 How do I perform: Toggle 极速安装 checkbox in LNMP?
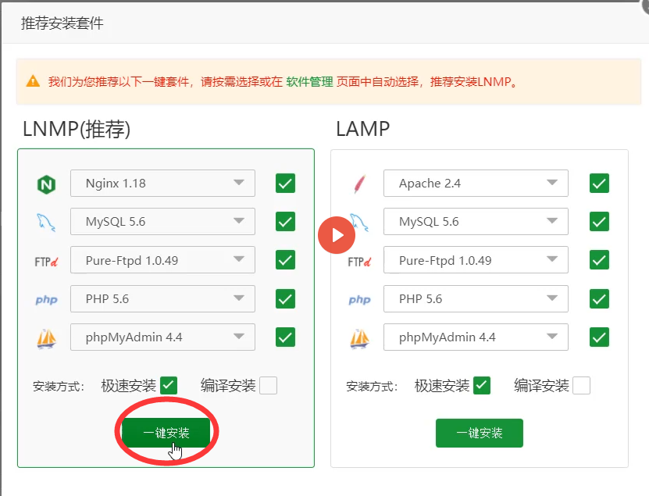point(169,385)
